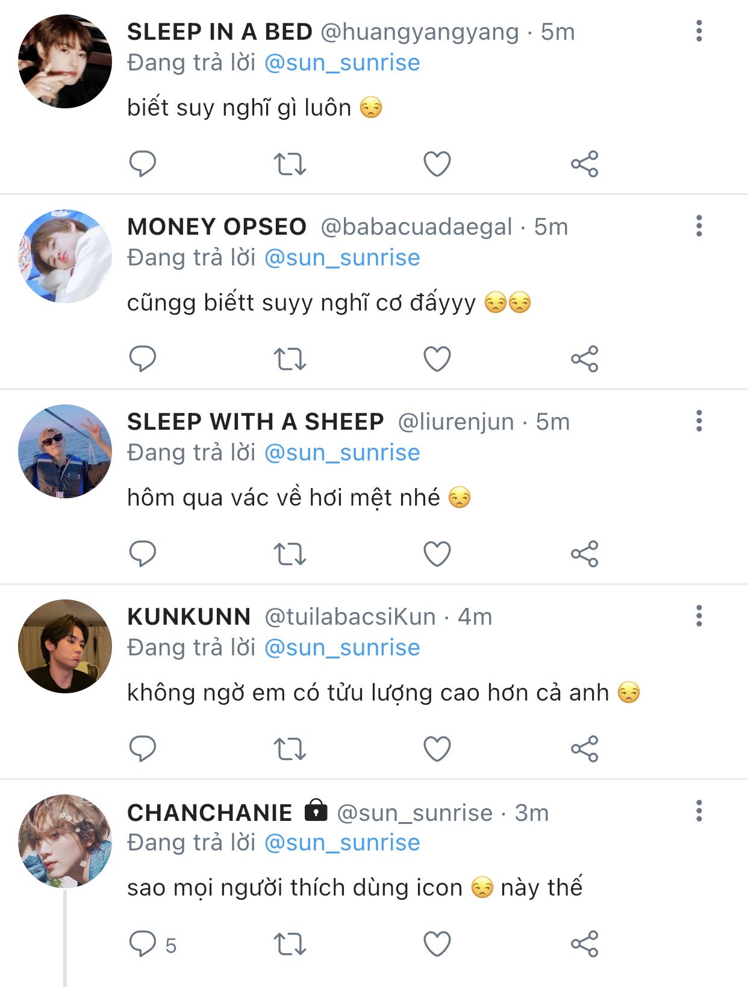The height and width of the screenshot is (987, 748).
Task: Share the SLEEP IN A BED tweet
Action: [584, 164]
